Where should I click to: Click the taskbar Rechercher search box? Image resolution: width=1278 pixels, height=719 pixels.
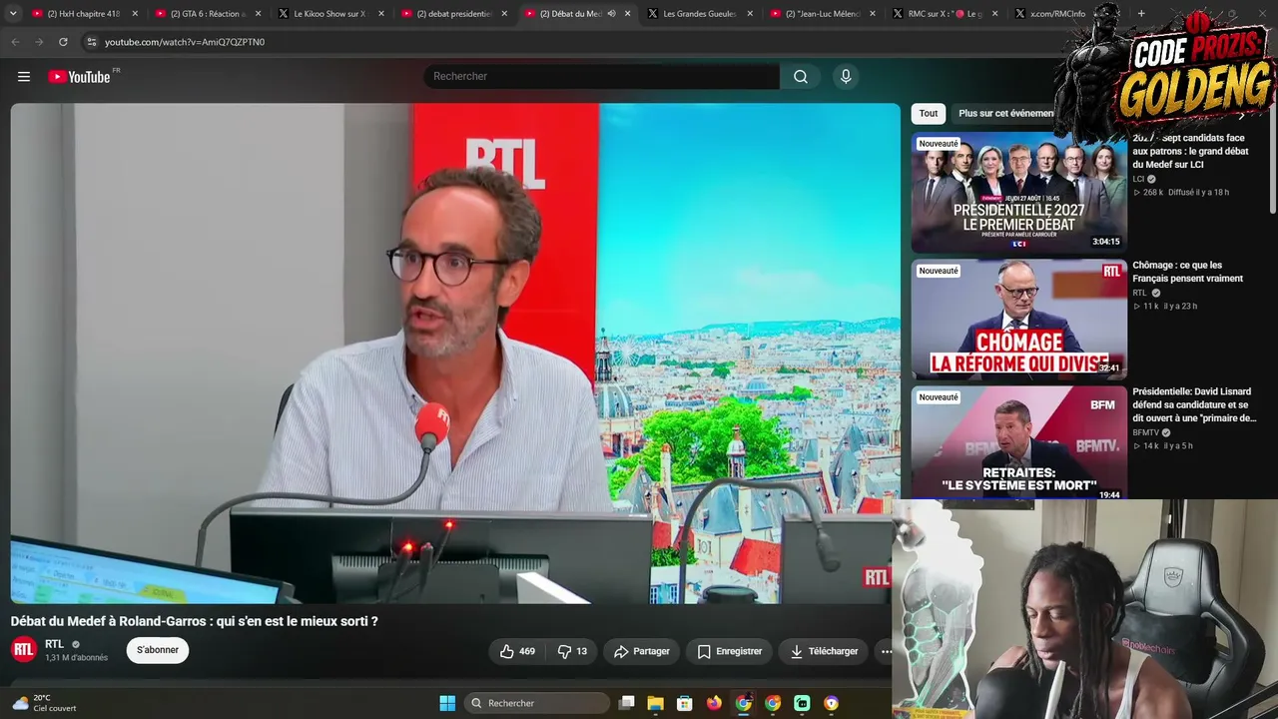[x=539, y=703]
